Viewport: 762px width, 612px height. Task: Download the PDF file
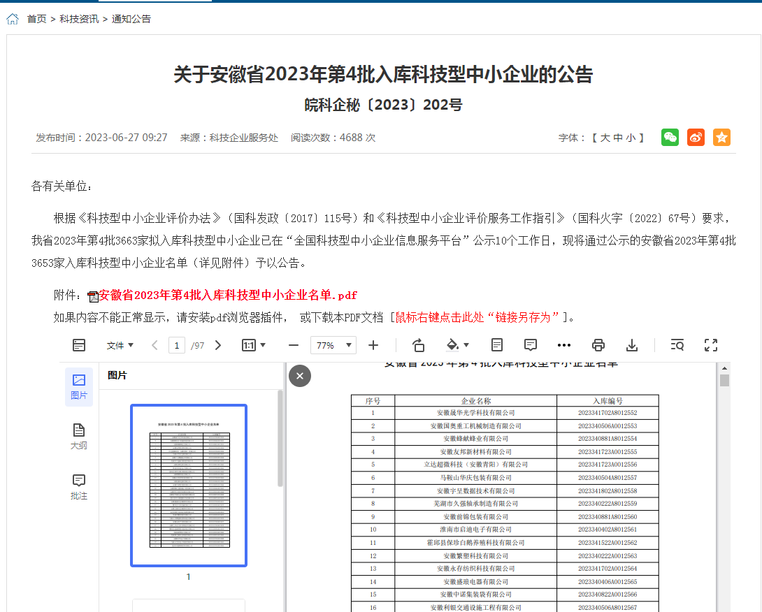click(x=632, y=345)
